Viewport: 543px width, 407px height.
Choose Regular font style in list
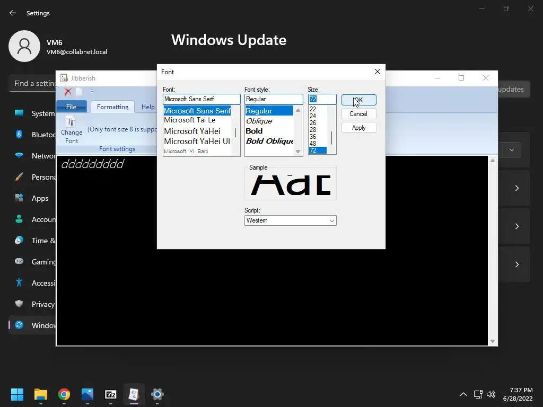click(269, 111)
